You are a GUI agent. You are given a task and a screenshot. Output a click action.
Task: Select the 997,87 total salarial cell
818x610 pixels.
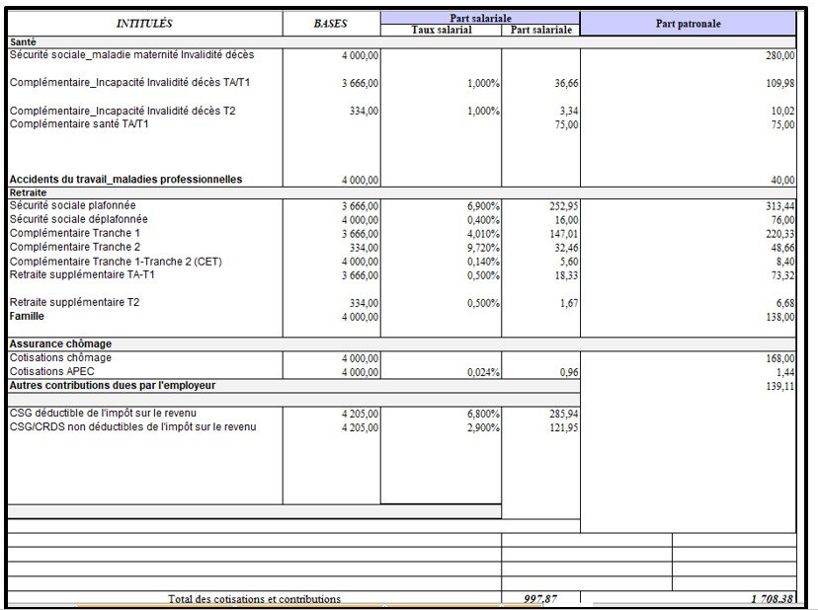540,599
